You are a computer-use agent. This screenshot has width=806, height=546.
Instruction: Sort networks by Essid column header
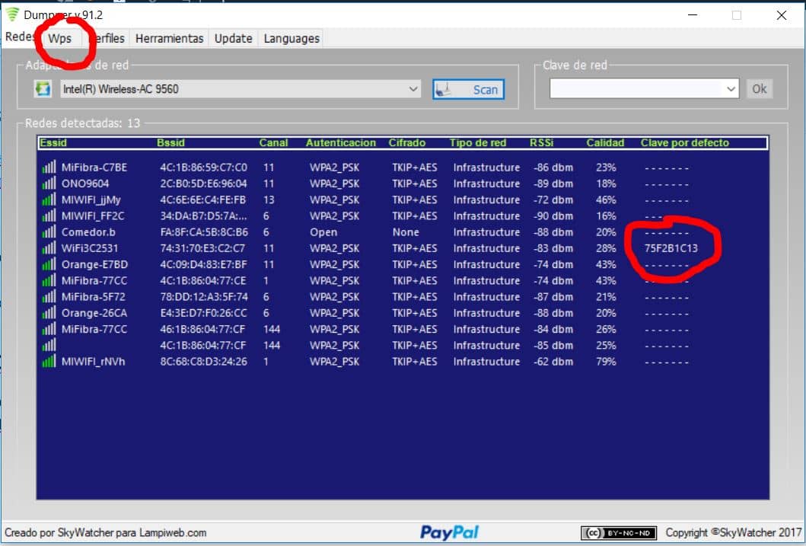pyautogui.click(x=53, y=143)
